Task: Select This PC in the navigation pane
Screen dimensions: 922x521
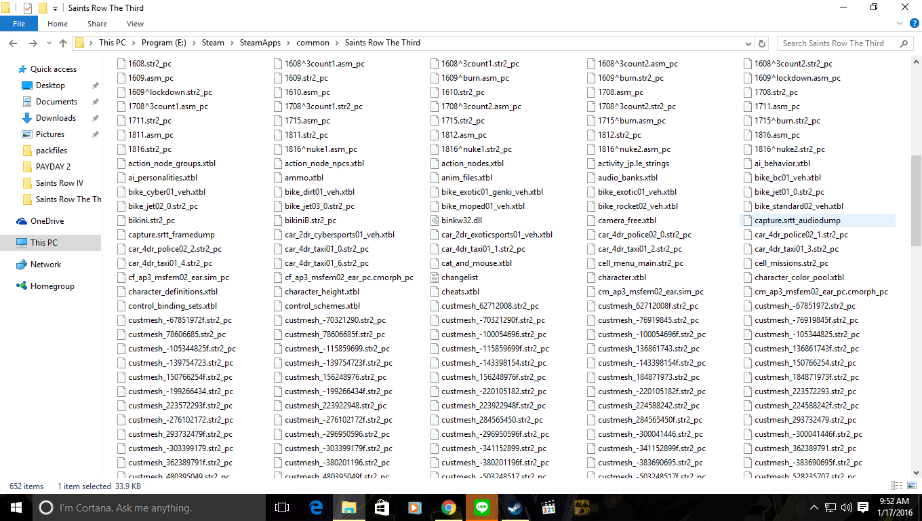Action: pyautogui.click(x=44, y=243)
